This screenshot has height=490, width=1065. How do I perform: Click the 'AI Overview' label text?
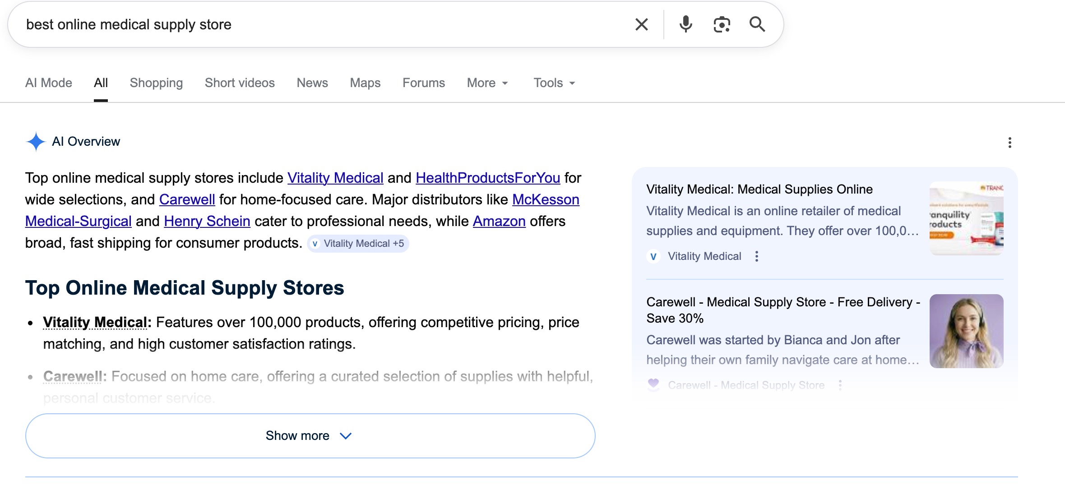tap(86, 142)
